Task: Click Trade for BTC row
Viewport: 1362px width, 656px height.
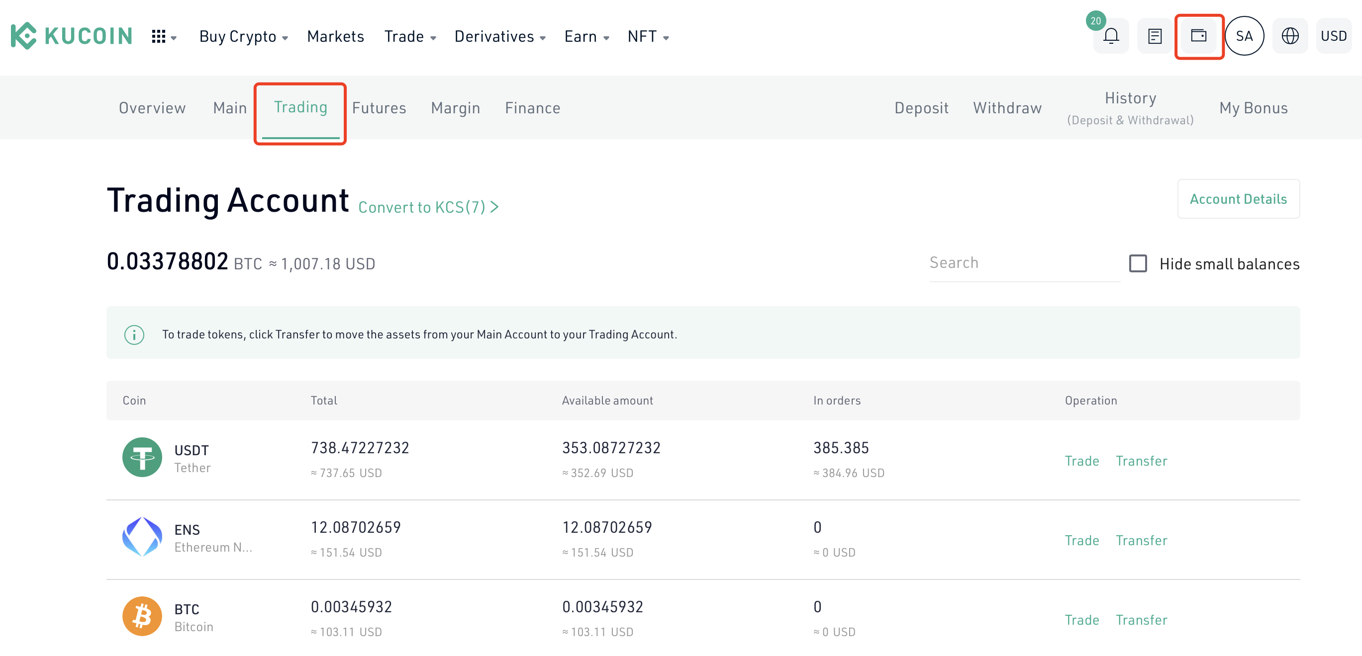Action: click(1082, 620)
